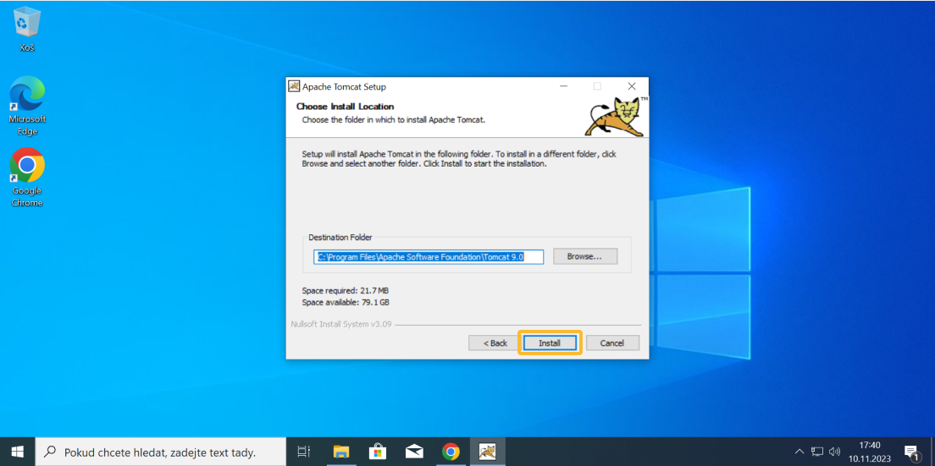Click the Apache Tomcat Setup title bar icon
This screenshot has height=466, width=935.
(294, 86)
